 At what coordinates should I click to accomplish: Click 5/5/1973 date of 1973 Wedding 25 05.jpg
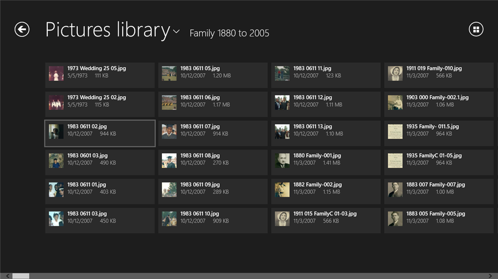click(77, 76)
